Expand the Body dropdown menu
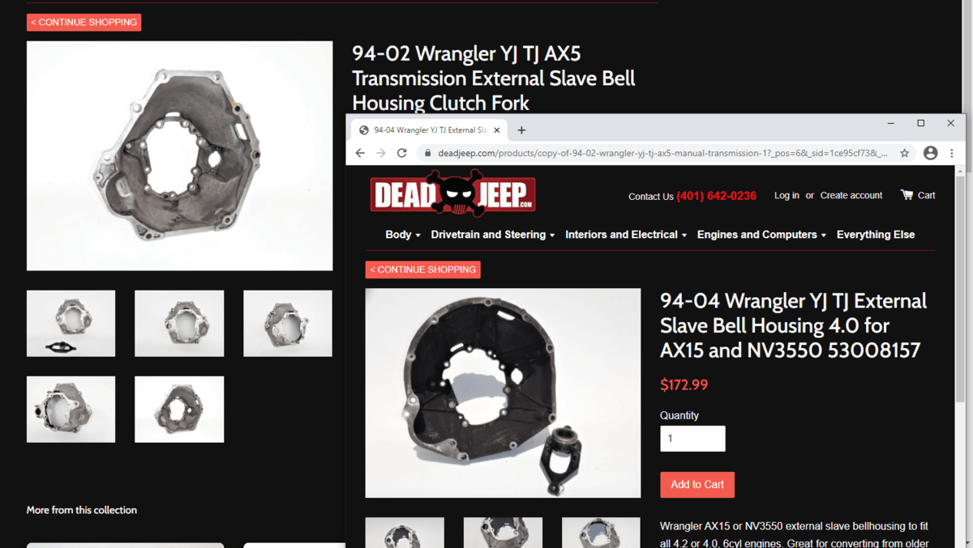Screen dimensions: 973x548 point(403,235)
